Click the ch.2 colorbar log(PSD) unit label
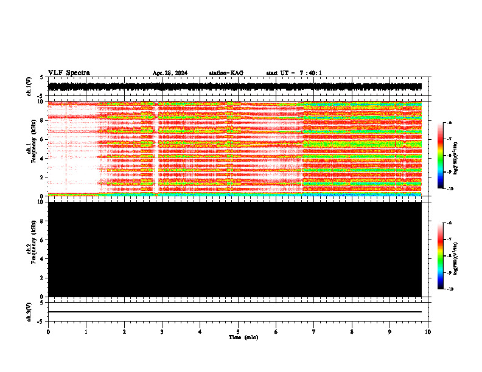This screenshot has width=482, height=372. coord(455,259)
